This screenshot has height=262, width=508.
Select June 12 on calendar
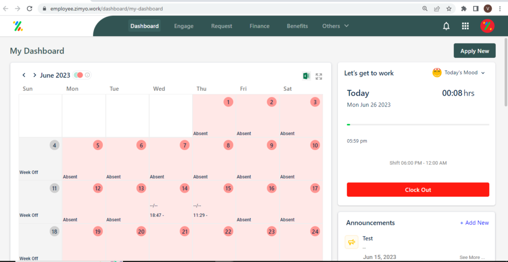tap(98, 188)
